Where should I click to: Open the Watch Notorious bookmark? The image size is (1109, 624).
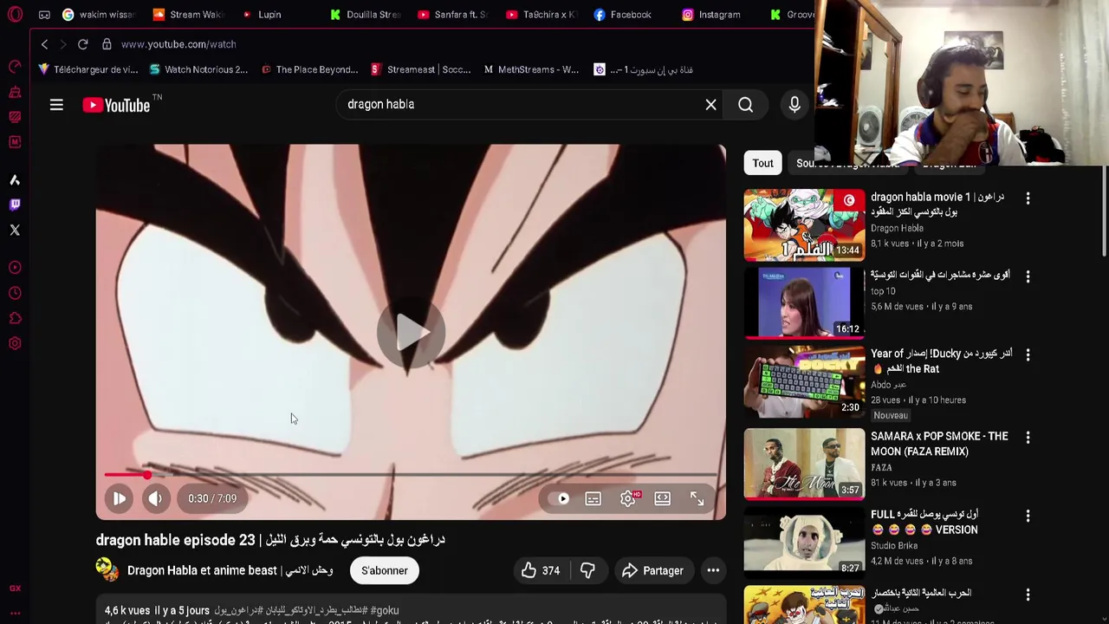pos(198,69)
